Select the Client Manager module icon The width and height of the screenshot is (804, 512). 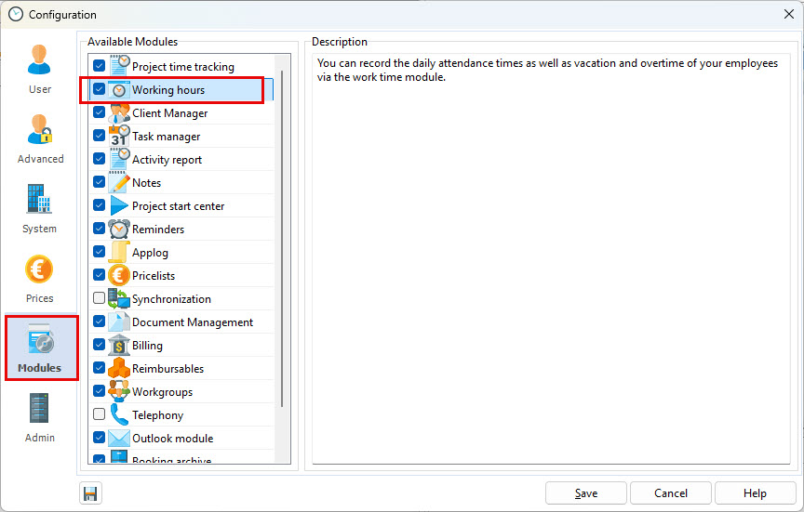119,113
